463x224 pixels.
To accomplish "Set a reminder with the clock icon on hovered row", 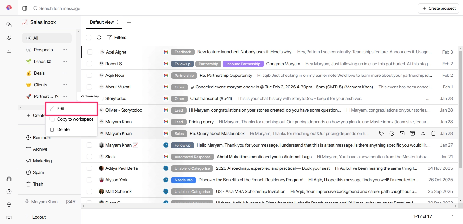I will pyautogui.click(x=392, y=133).
